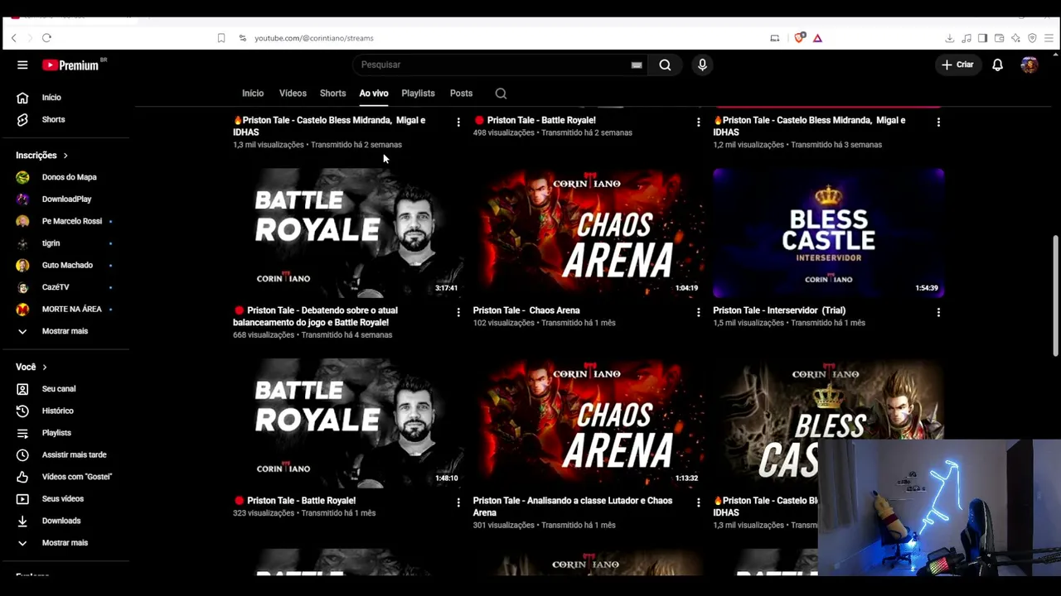Image resolution: width=1061 pixels, height=596 pixels.
Task: Open the Playlists tab
Action: [x=418, y=94]
